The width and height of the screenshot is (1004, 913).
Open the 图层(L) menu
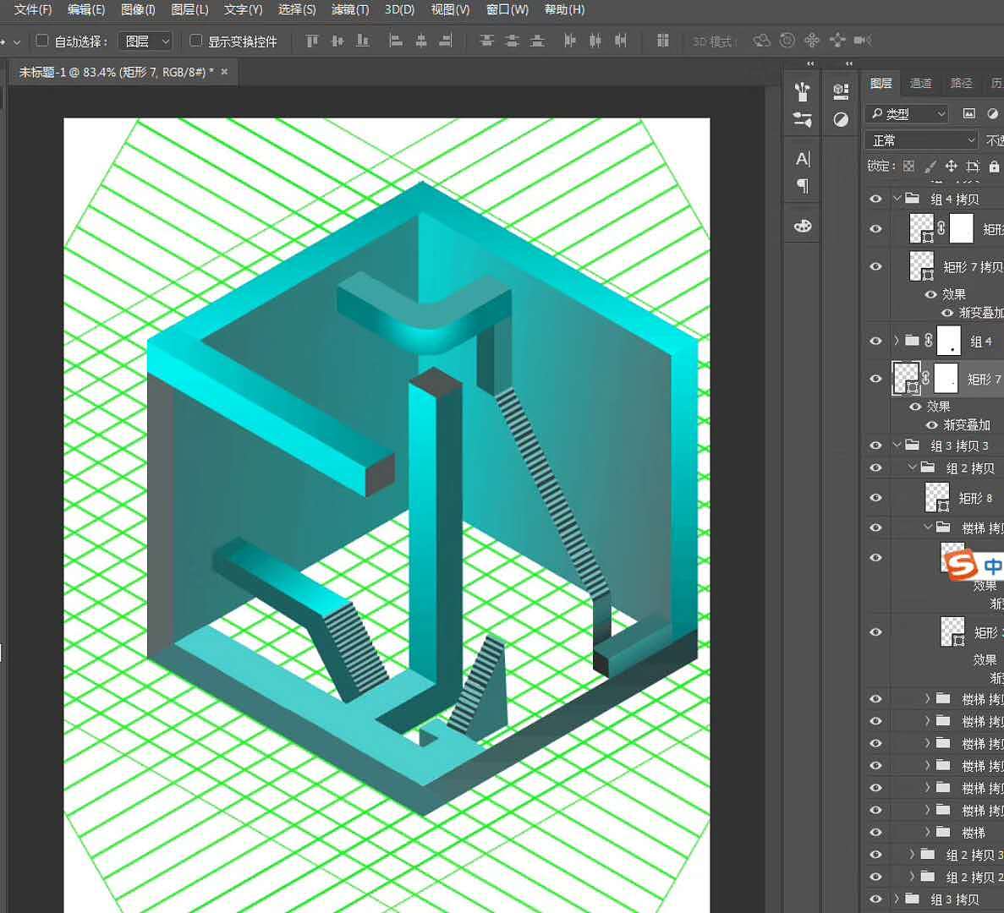tap(189, 9)
